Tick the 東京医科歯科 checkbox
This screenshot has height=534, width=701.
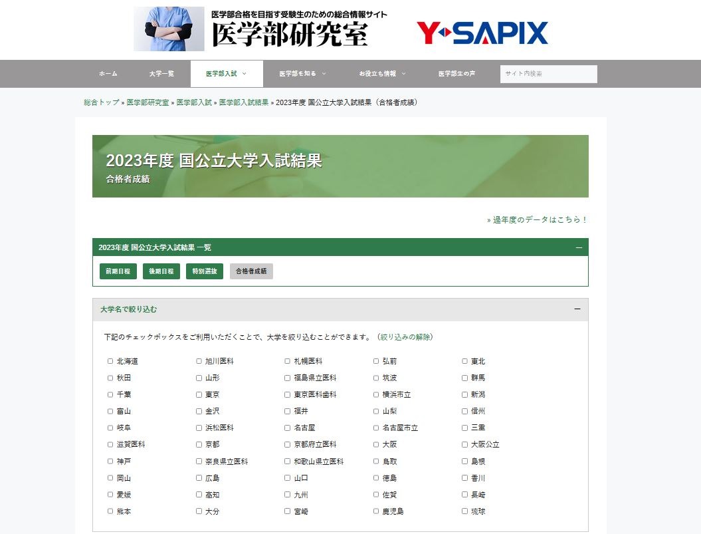[x=288, y=395]
